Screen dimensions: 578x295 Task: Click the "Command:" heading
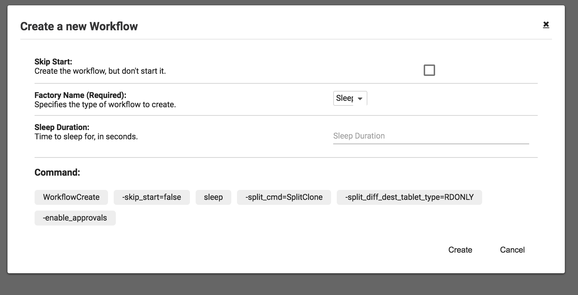click(x=57, y=172)
